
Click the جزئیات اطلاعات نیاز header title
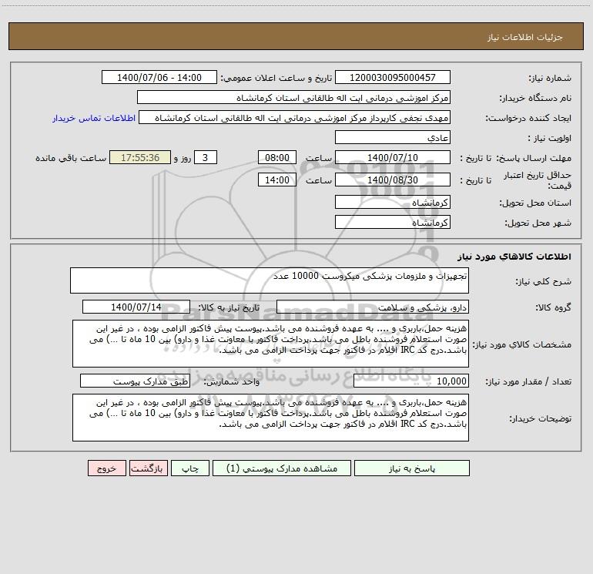(525, 37)
